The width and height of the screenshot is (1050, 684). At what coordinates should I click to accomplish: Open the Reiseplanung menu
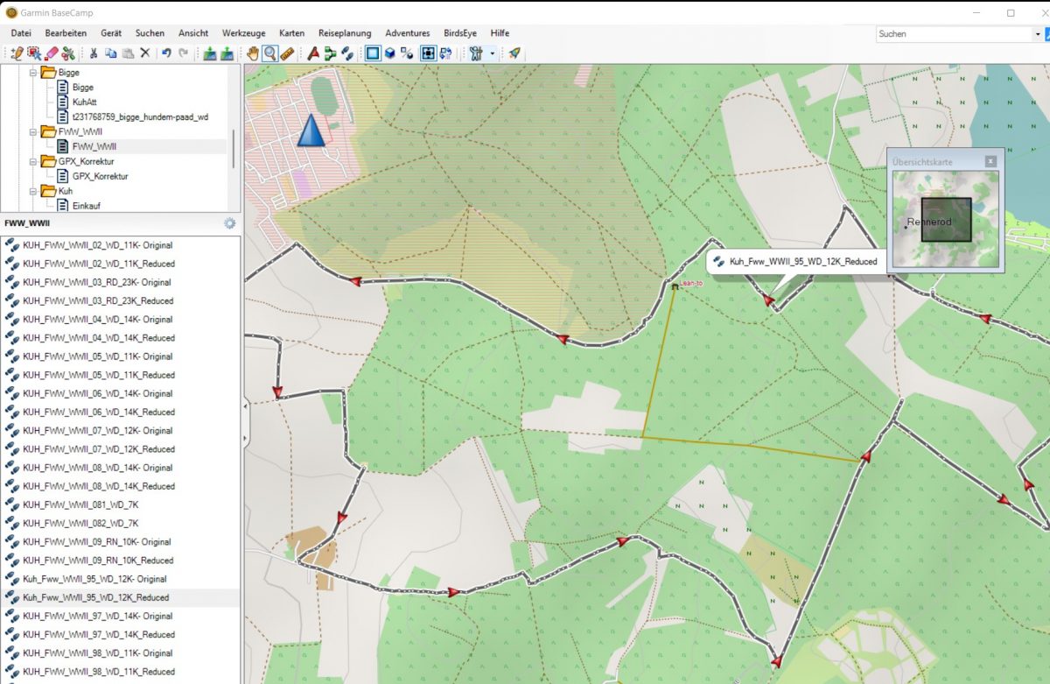(345, 33)
